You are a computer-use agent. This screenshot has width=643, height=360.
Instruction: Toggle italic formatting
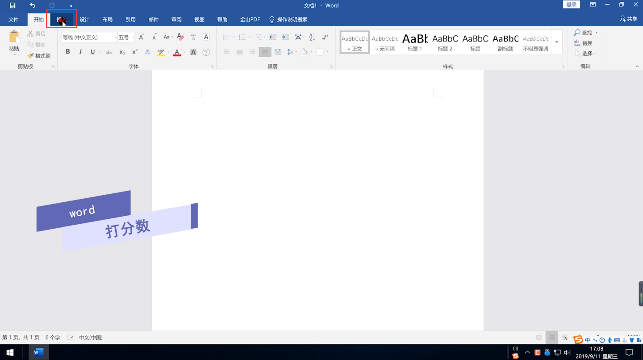click(80, 52)
